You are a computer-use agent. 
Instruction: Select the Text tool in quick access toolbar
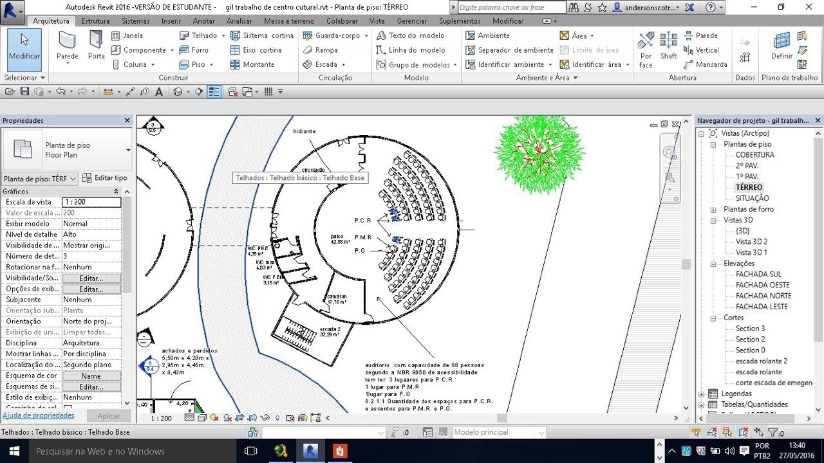point(159,92)
